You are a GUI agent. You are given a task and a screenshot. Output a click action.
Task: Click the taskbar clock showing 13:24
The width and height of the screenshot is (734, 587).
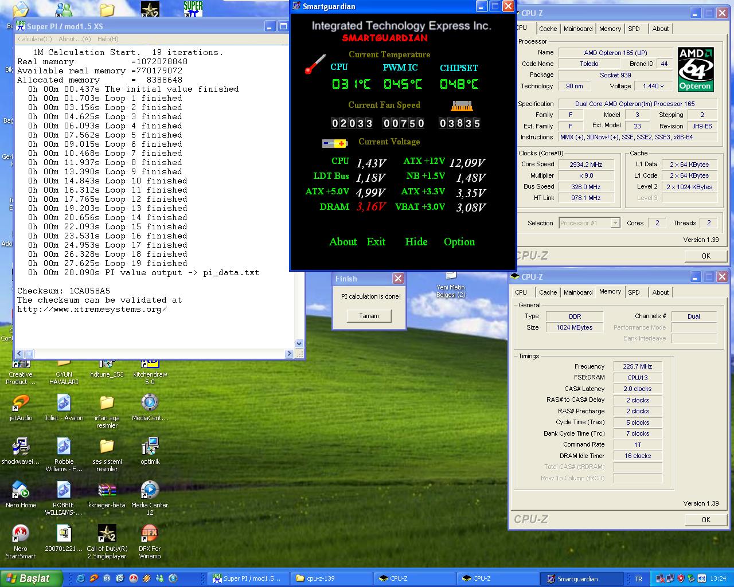click(718, 579)
